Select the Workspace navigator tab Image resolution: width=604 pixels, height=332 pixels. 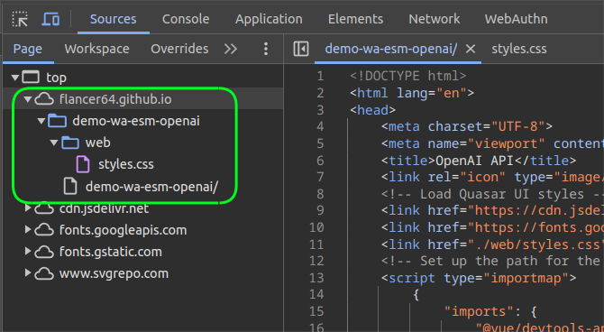pyautogui.click(x=96, y=49)
